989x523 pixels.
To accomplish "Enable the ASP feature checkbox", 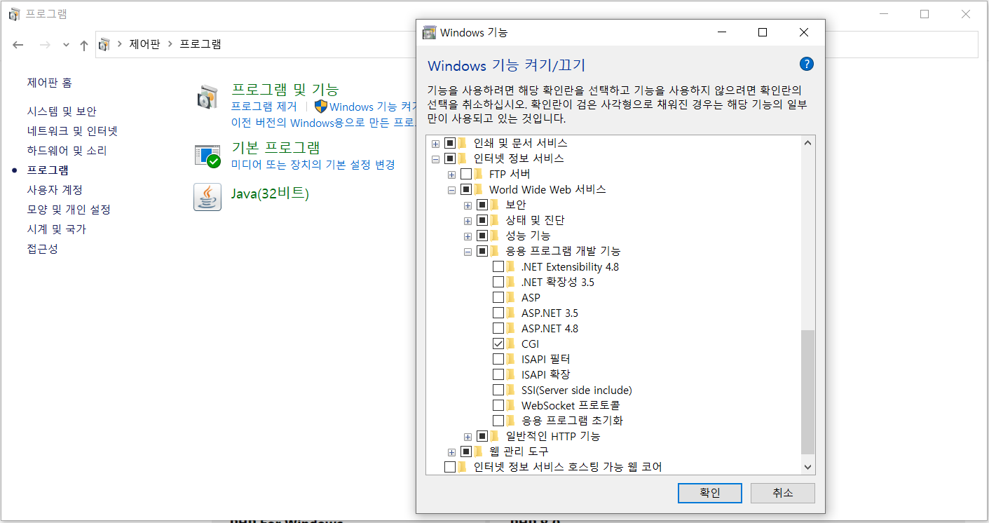I will [498, 297].
